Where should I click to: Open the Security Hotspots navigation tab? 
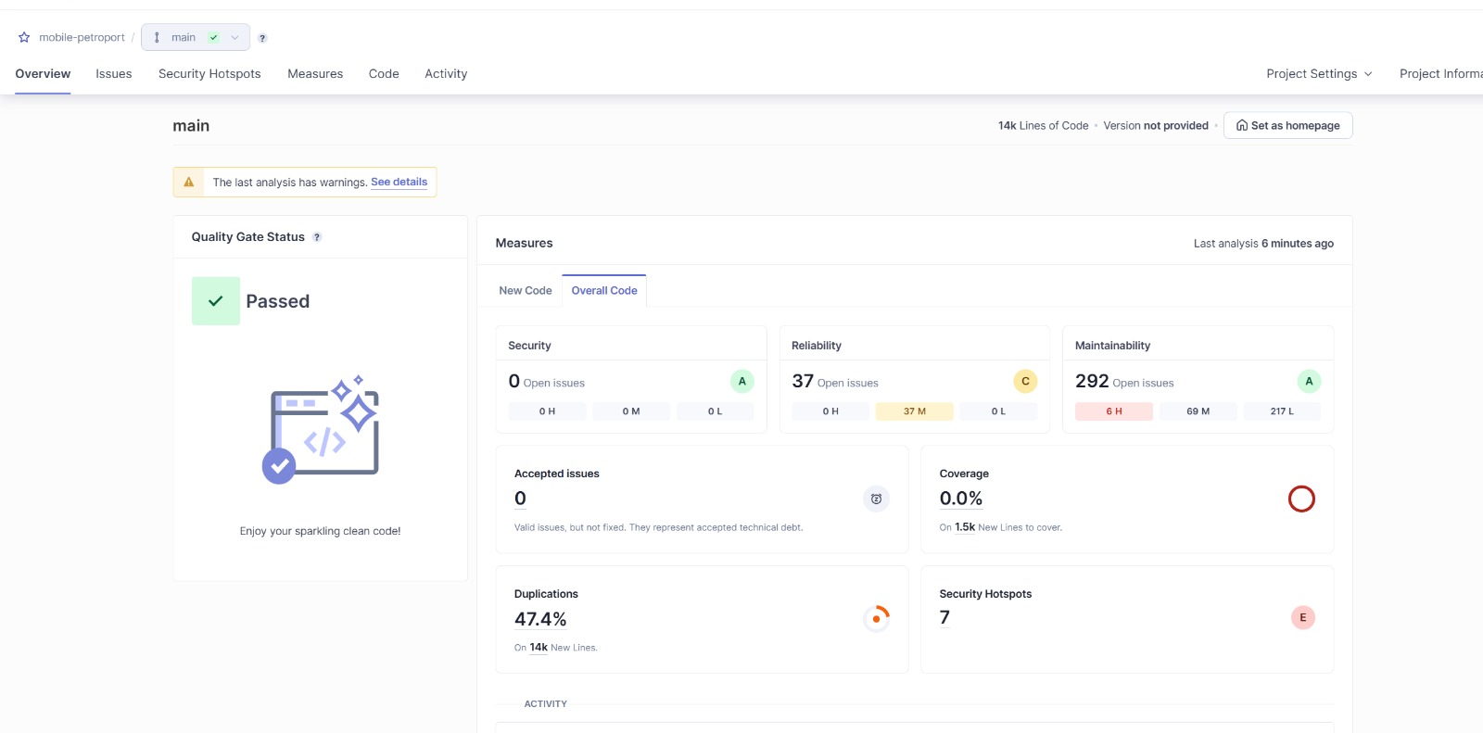pos(209,74)
